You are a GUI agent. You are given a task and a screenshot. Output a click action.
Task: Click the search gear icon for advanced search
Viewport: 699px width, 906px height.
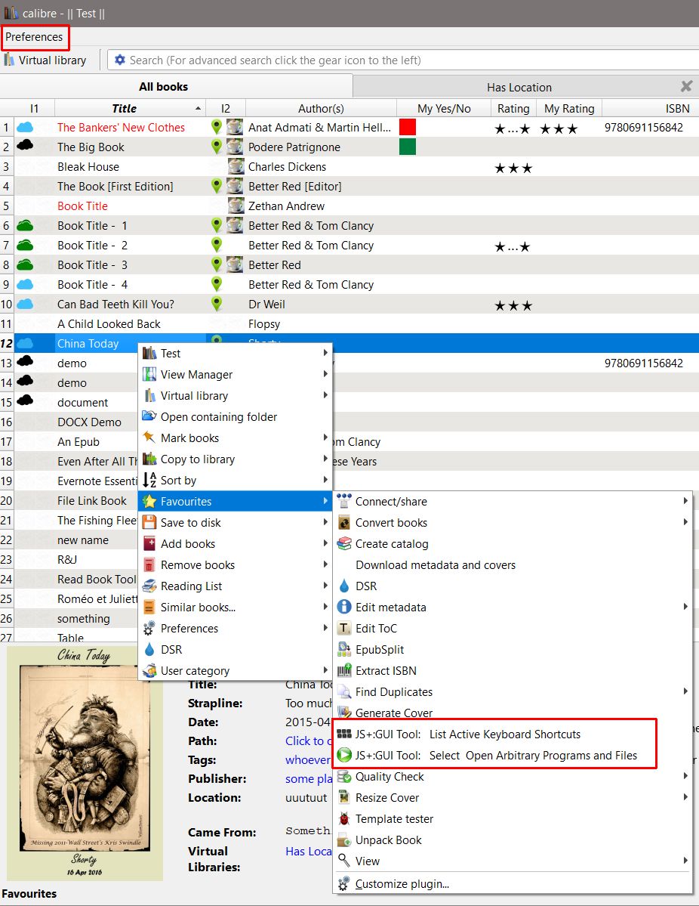point(119,60)
